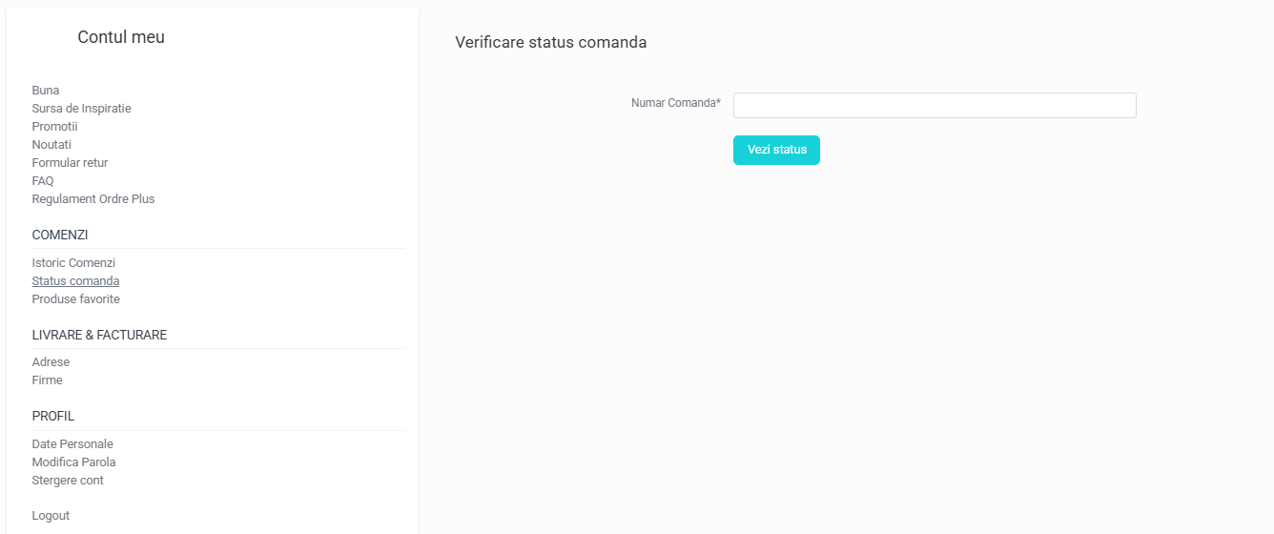Image resolution: width=1274 pixels, height=534 pixels.
Task: Open the Firme page
Action: tap(47, 380)
